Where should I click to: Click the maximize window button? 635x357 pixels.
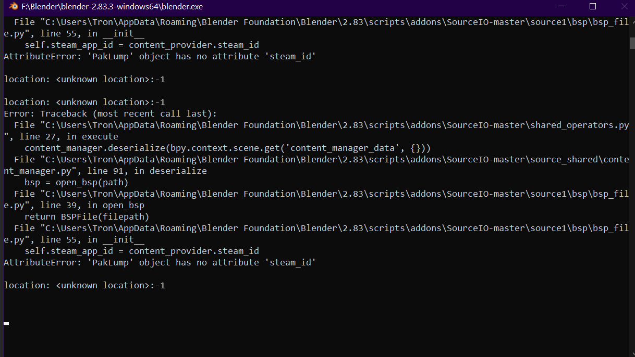coord(592,7)
